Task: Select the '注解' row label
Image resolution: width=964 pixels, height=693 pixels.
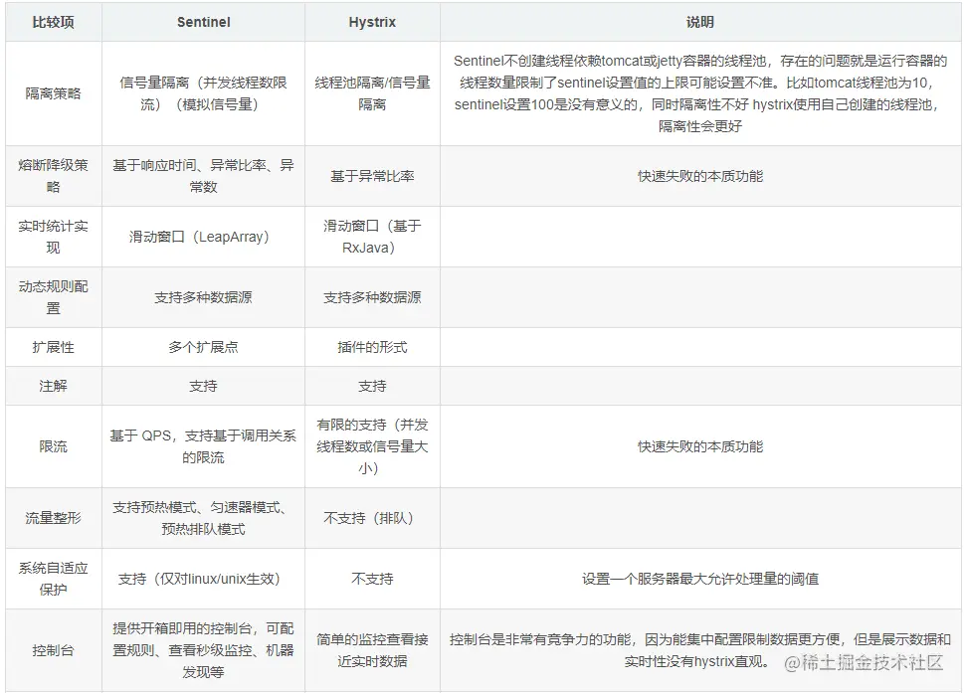Action: click(54, 386)
